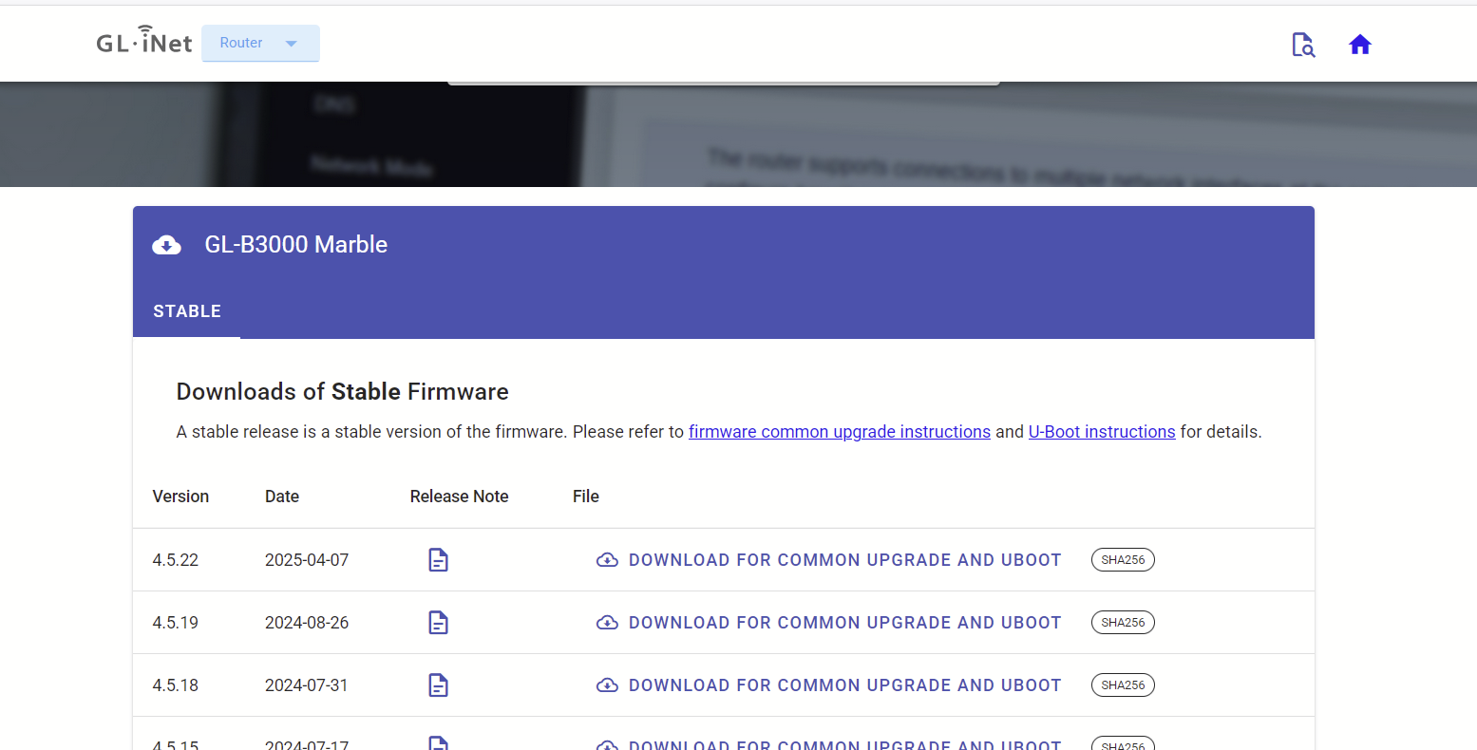Open the GL.iNet logo homepage
Viewport: 1477px width, 750px height.
point(144,41)
